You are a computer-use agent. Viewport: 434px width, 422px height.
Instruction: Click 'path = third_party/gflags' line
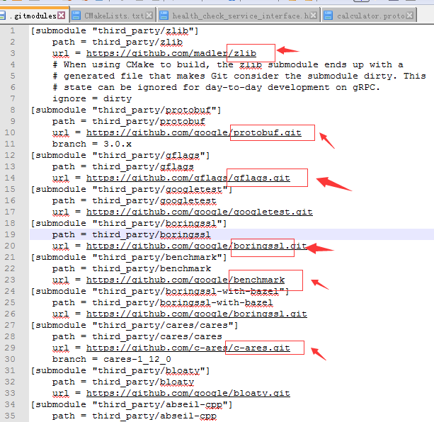(123, 166)
